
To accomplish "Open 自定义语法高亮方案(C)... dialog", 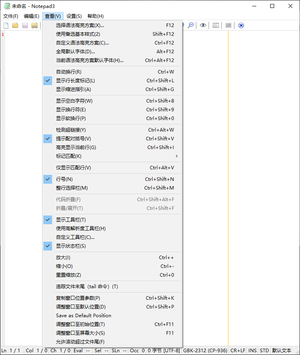I will [112, 43].
